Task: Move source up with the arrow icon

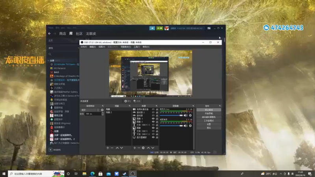Action: pyautogui.click(x=148, y=148)
